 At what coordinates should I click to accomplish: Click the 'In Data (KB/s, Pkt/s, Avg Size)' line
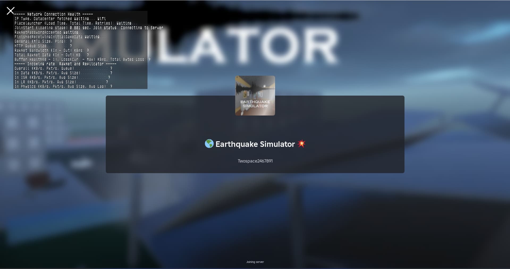pos(64,73)
